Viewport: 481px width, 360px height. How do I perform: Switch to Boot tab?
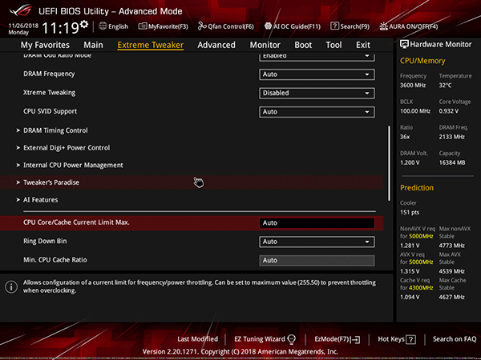coord(303,45)
